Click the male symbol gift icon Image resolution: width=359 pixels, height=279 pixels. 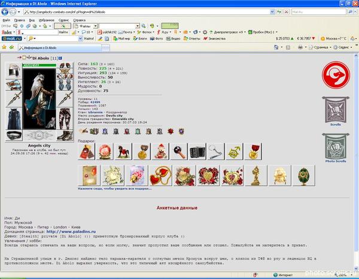click(235, 152)
